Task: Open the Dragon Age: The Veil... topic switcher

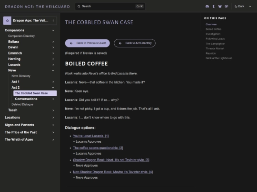Action: [x=30, y=20]
